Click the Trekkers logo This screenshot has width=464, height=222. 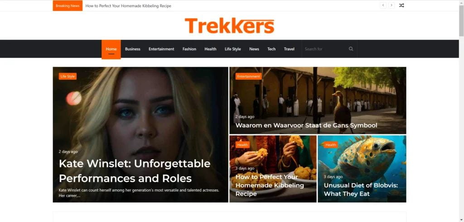click(x=230, y=26)
